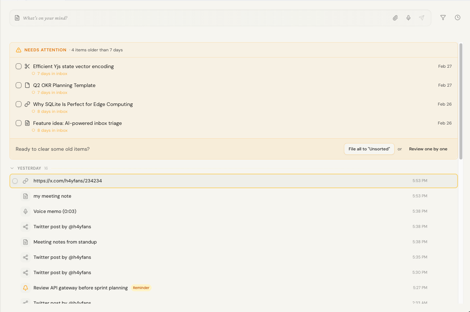Click the send arrow icon

point(421,17)
